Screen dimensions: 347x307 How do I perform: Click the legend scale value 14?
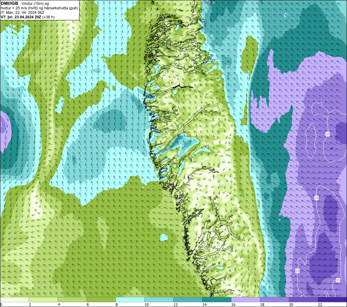click(x=204, y=305)
